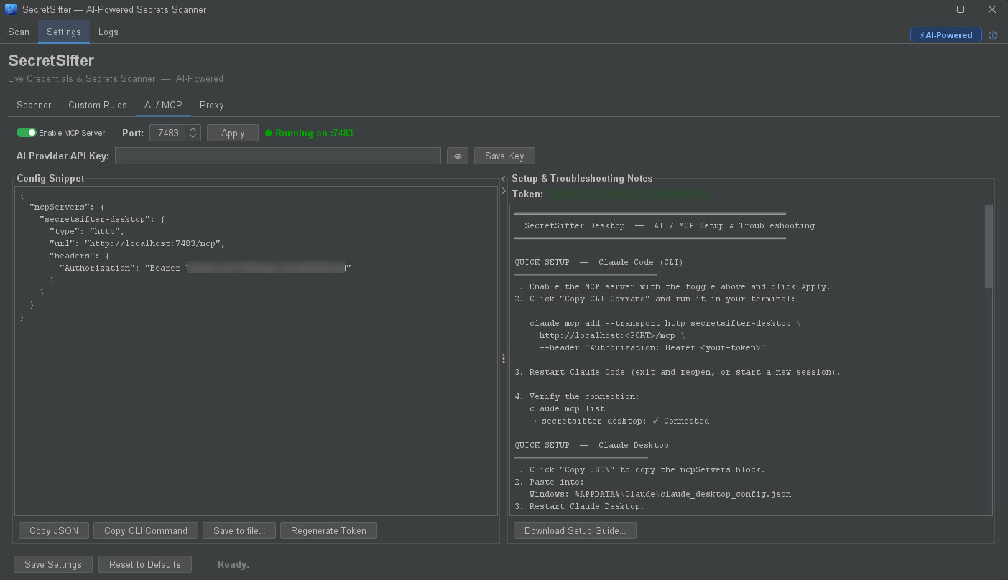Click the setup notes vertical scrollbar

989,246
